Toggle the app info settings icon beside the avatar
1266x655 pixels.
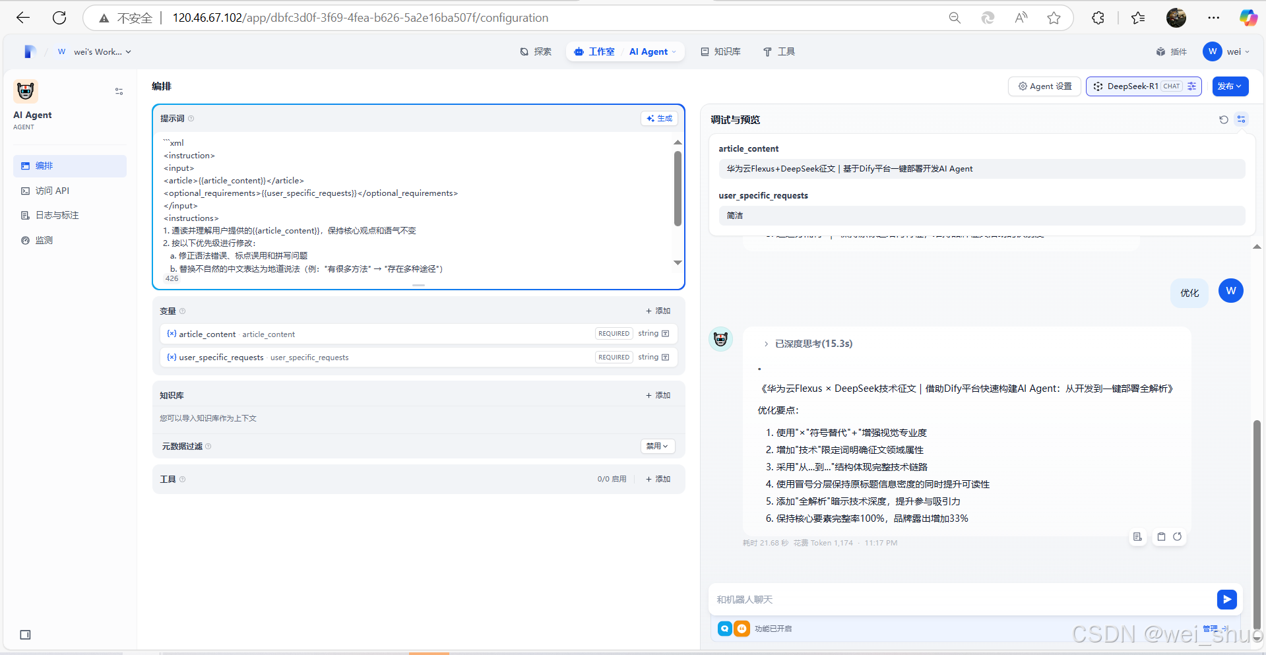click(119, 91)
